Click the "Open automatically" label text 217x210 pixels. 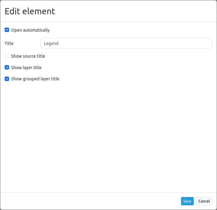(30, 30)
